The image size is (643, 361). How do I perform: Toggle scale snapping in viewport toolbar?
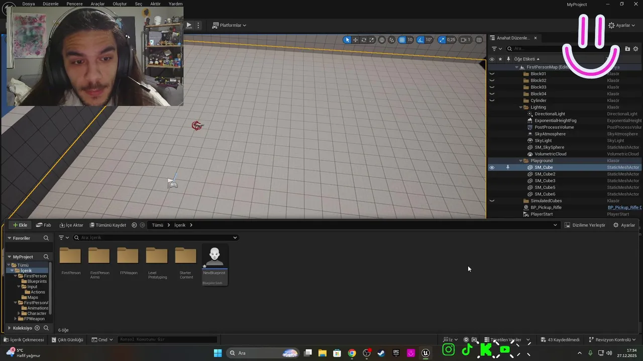pos(442,40)
